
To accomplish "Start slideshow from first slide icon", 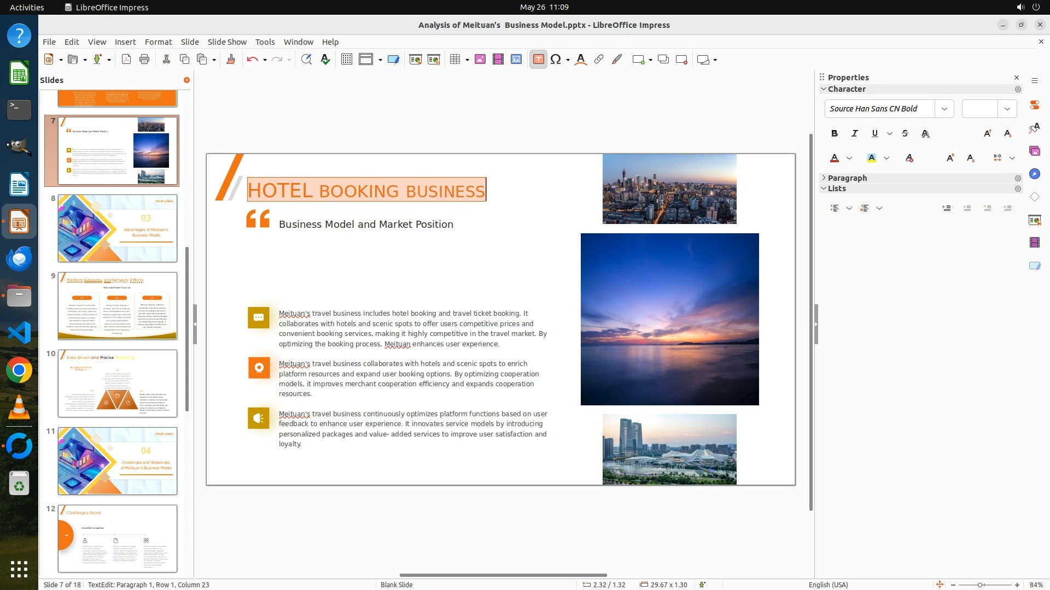I will [415, 60].
